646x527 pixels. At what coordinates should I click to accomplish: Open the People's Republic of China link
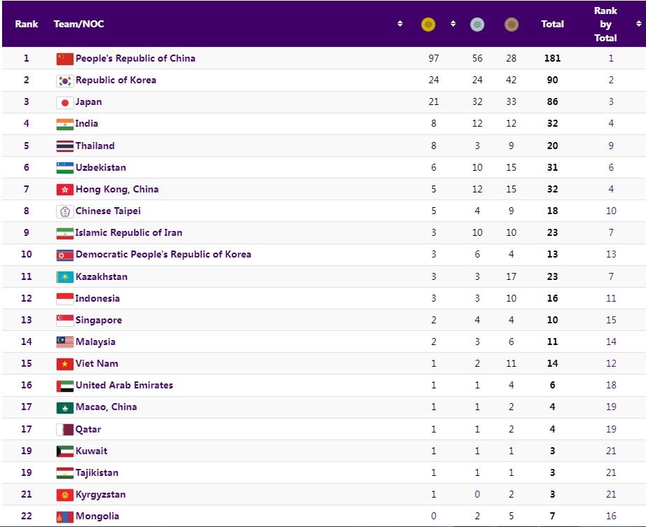[x=135, y=58]
